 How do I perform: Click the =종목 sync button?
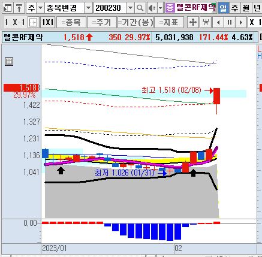[x=71, y=22]
